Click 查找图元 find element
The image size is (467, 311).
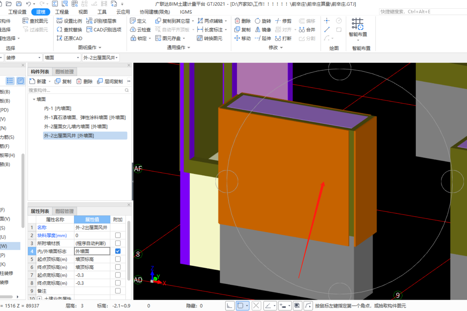[35, 21]
